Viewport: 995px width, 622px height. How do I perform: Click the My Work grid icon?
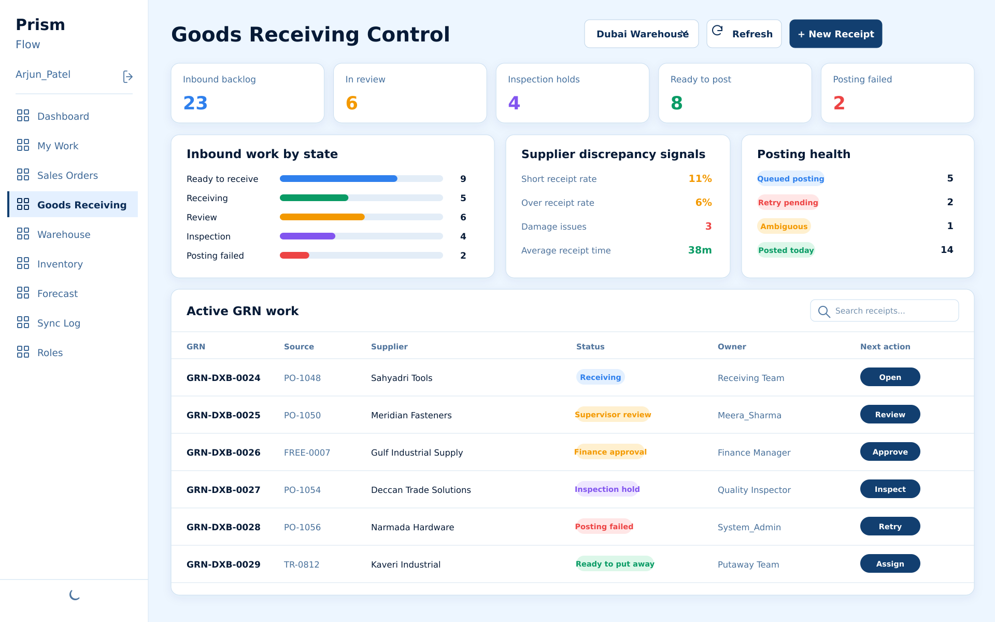click(x=23, y=145)
